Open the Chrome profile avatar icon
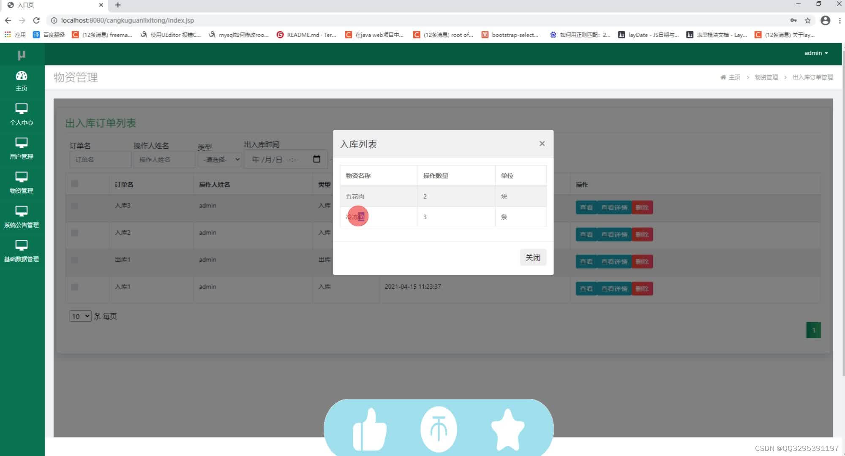The height and width of the screenshot is (456, 845). pos(825,20)
